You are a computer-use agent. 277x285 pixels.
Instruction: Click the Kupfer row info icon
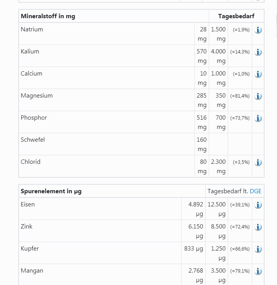tap(258, 249)
